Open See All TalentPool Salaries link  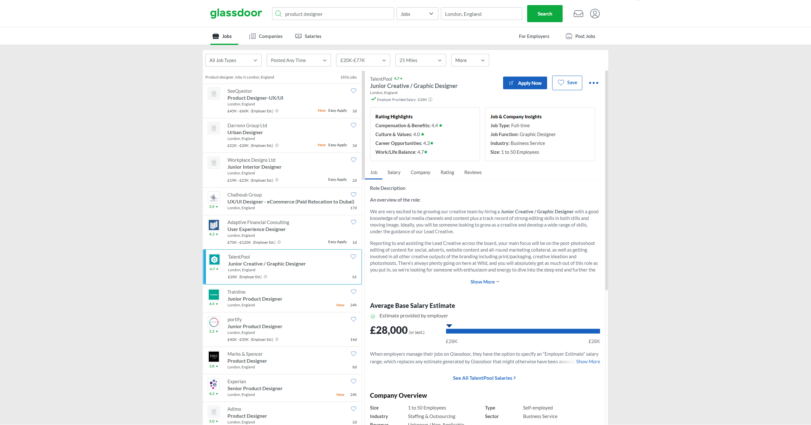484,378
